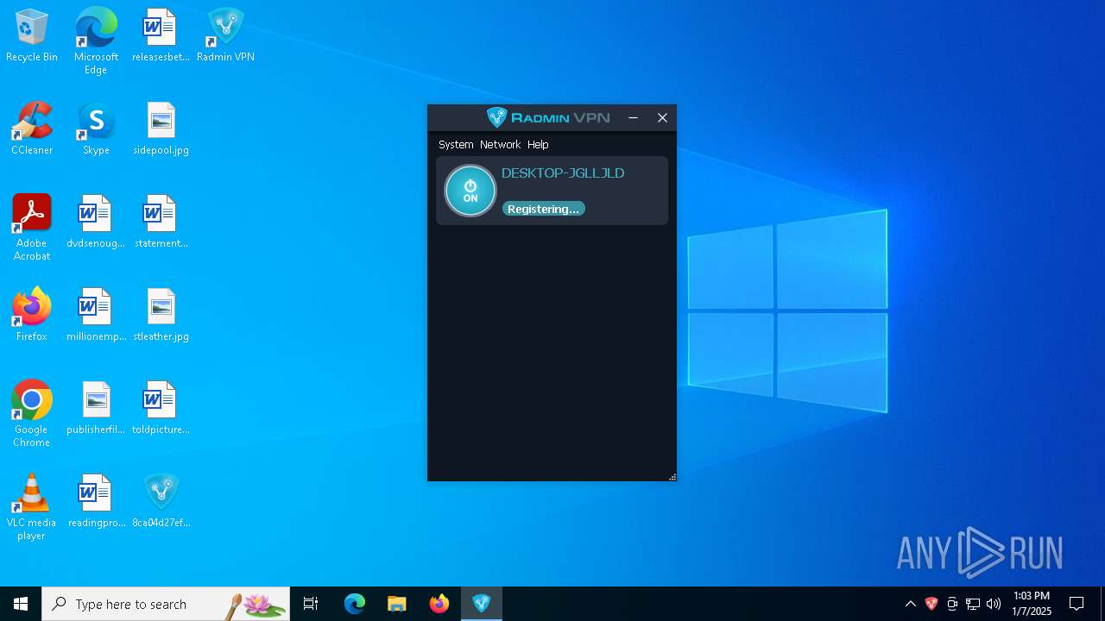The height and width of the screenshot is (621, 1105).
Task: Select the readingpro Word document icon
Action: pyautogui.click(x=96, y=502)
